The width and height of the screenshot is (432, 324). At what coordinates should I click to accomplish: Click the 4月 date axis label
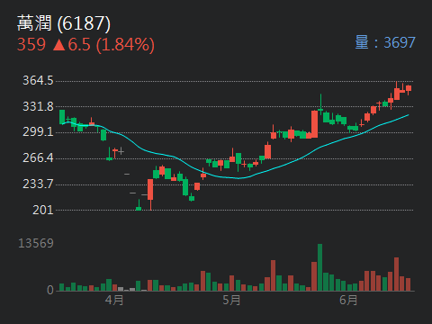[114, 300]
